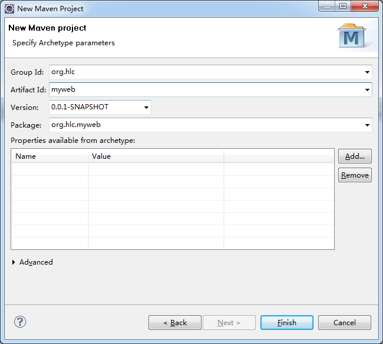Maximize the New Maven Project window
The width and height of the screenshot is (383, 344).
pyautogui.click(x=343, y=6)
